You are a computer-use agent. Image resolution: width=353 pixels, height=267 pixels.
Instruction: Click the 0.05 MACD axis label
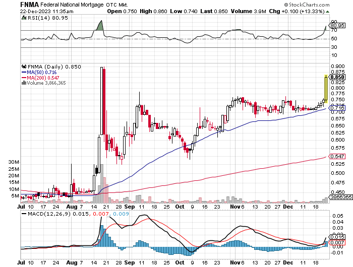(x=338, y=216)
